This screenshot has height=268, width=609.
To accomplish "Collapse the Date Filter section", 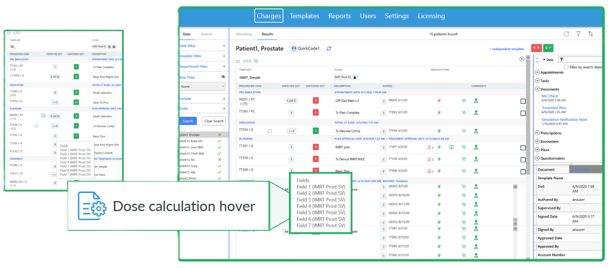I will pos(224,46).
